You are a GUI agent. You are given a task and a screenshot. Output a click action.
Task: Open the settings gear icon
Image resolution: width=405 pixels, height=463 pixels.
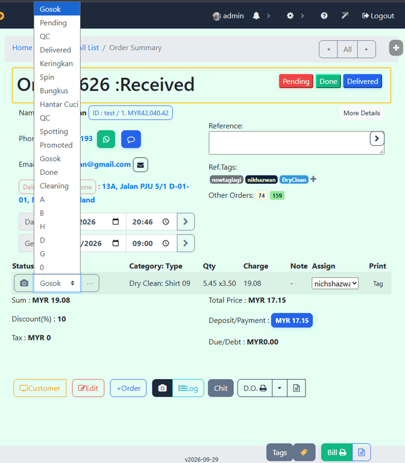pyautogui.click(x=290, y=16)
